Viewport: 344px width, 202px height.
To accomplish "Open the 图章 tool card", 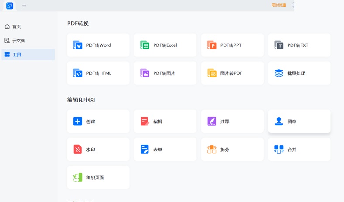I will (299, 122).
